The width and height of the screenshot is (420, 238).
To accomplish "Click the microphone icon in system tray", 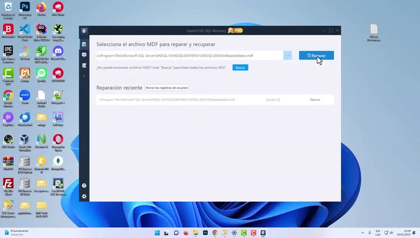I will coord(370,233).
